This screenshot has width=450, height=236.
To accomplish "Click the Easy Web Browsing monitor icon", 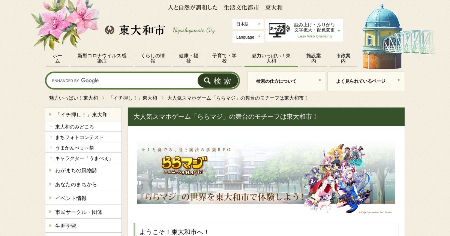I will point(279,30).
